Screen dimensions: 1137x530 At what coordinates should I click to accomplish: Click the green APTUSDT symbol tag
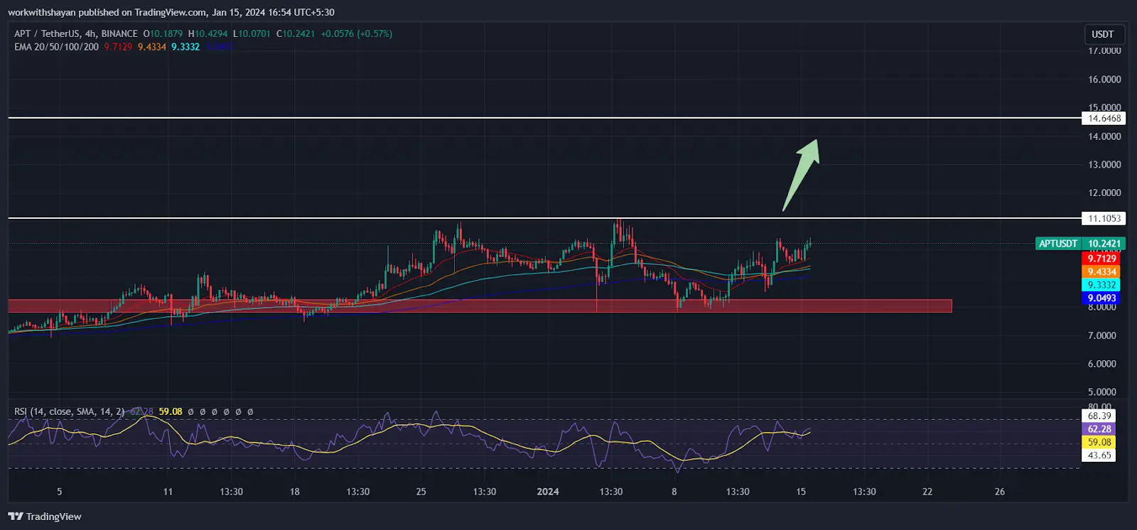(1058, 244)
